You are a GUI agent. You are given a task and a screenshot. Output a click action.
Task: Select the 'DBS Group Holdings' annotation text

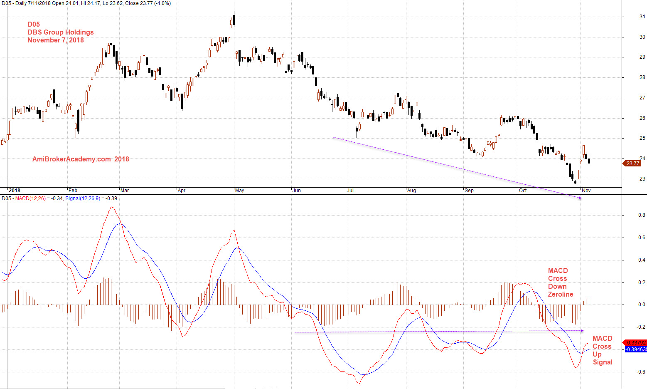coord(61,32)
